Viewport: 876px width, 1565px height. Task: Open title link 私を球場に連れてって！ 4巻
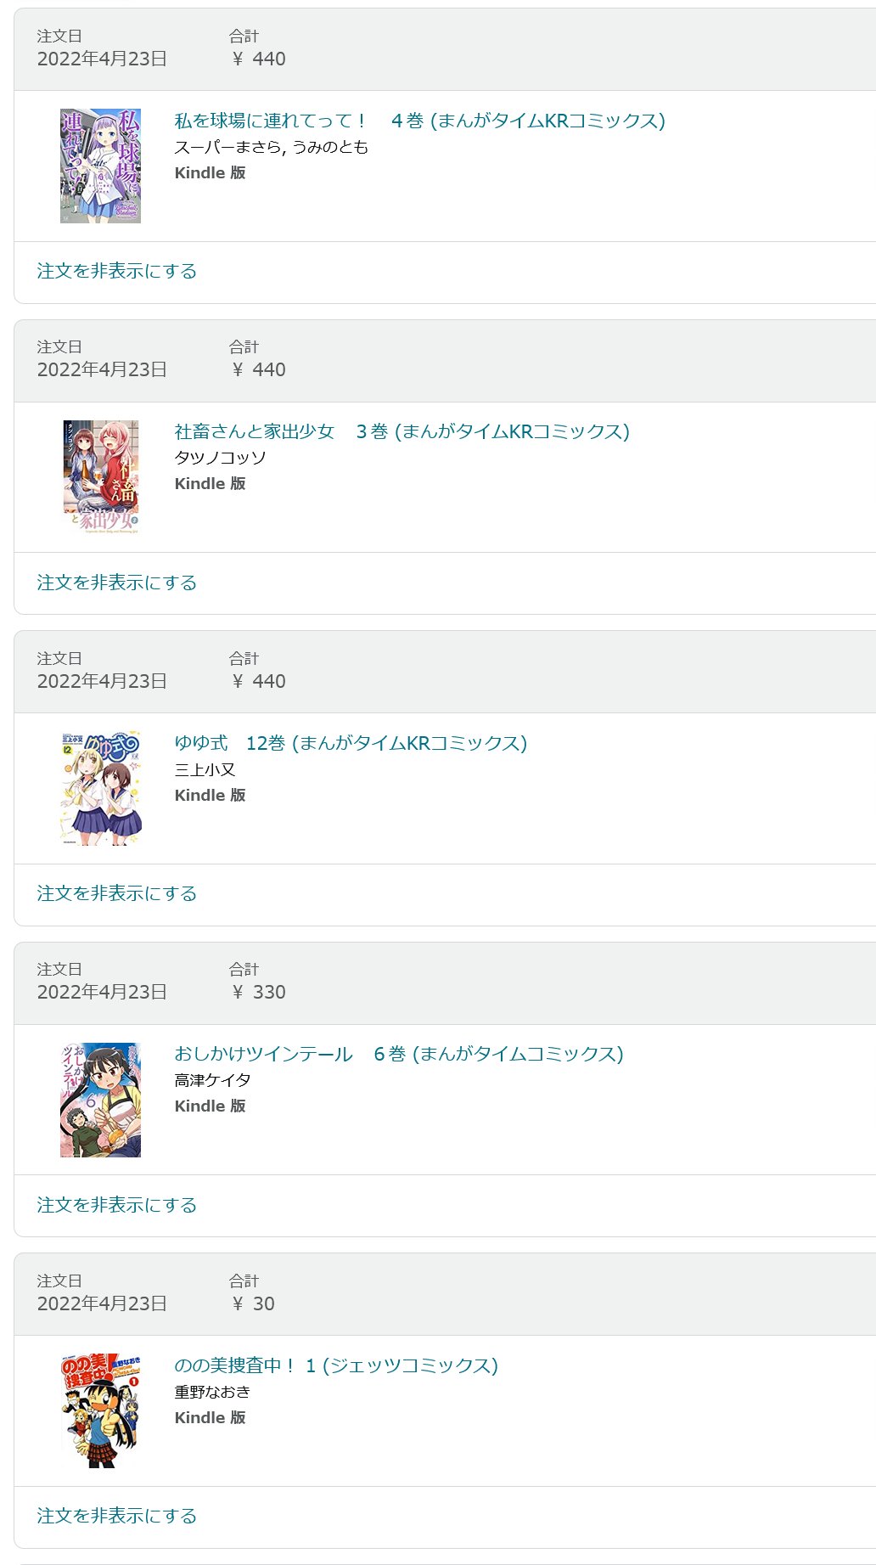pos(419,121)
